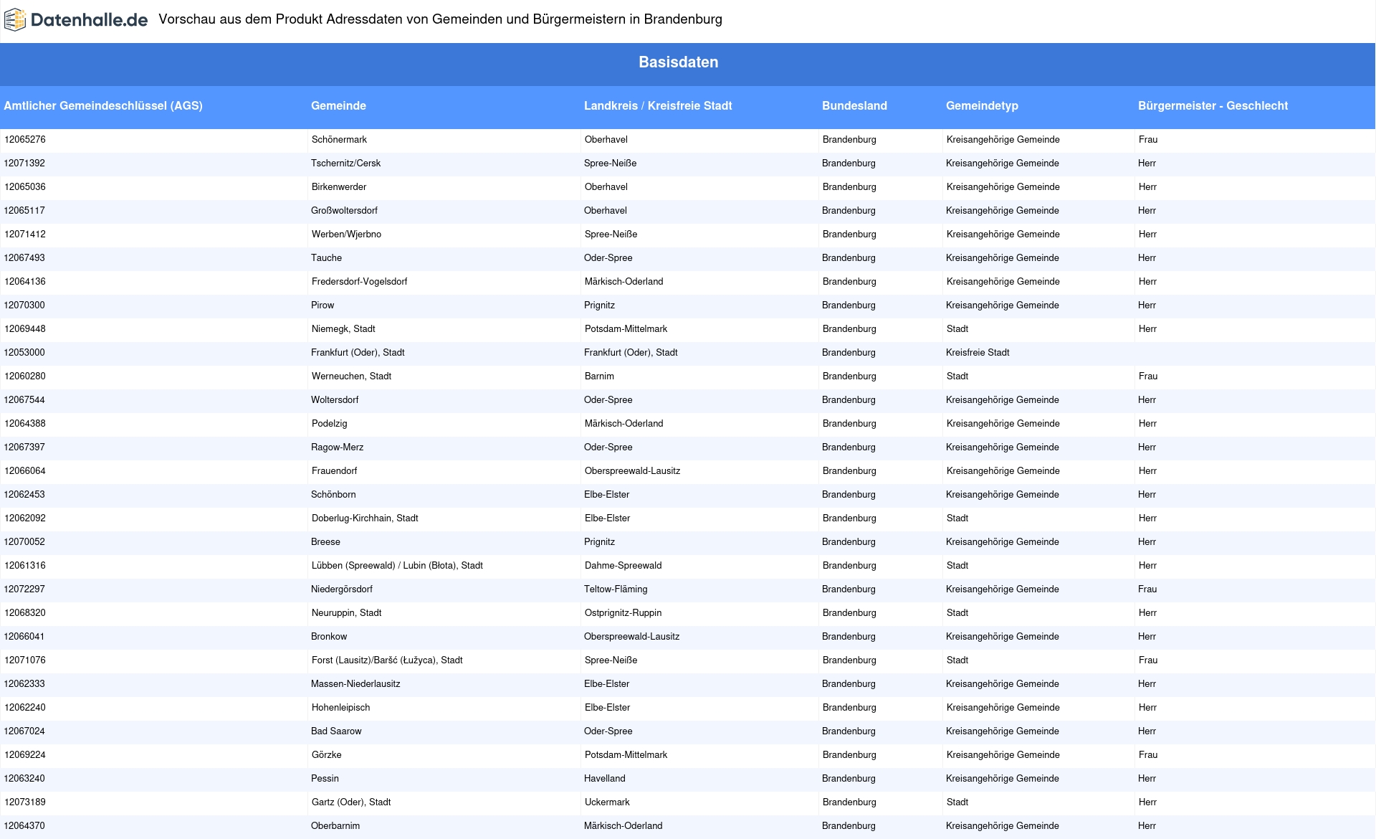Image resolution: width=1376 pixels, height=839 pixels.
Task: Select the Bronkow cell
Action: pos(444,637)
